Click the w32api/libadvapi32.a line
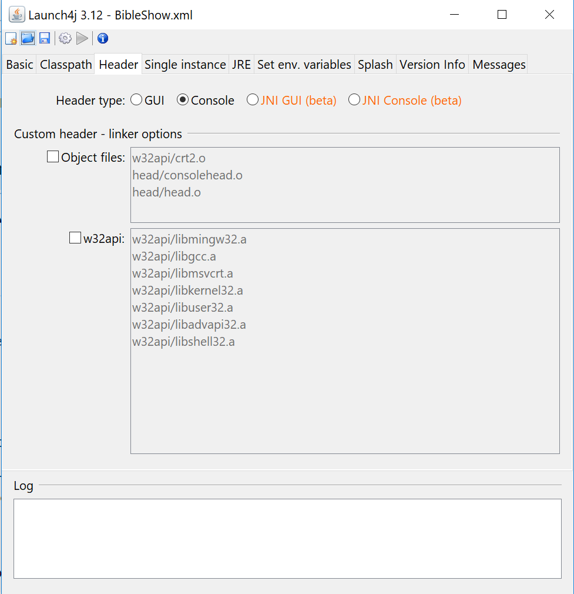This screenshot has width=574, height=594. (189, 325)
